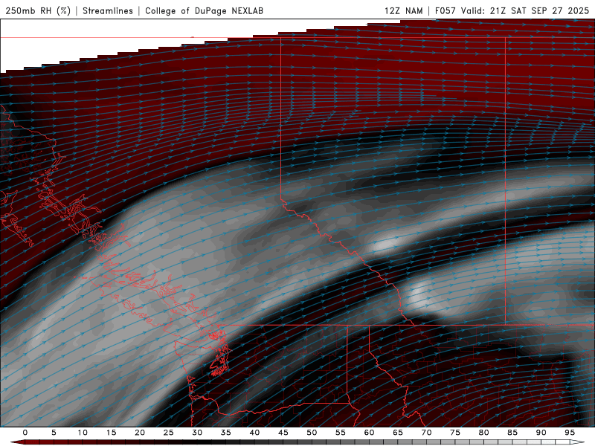This screenshot has width=595, height=446.
Task: Click the colorbar label "35"
Action: pyautogui.click(x=225, y=433)
